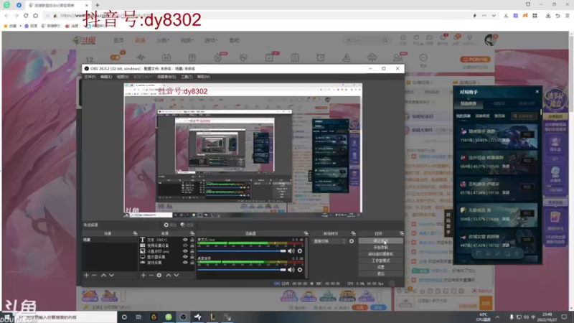The width and height of the screenshot is (574, 323).
Task: Click the Exit button in OBS controls
Action: coord(381,274)
